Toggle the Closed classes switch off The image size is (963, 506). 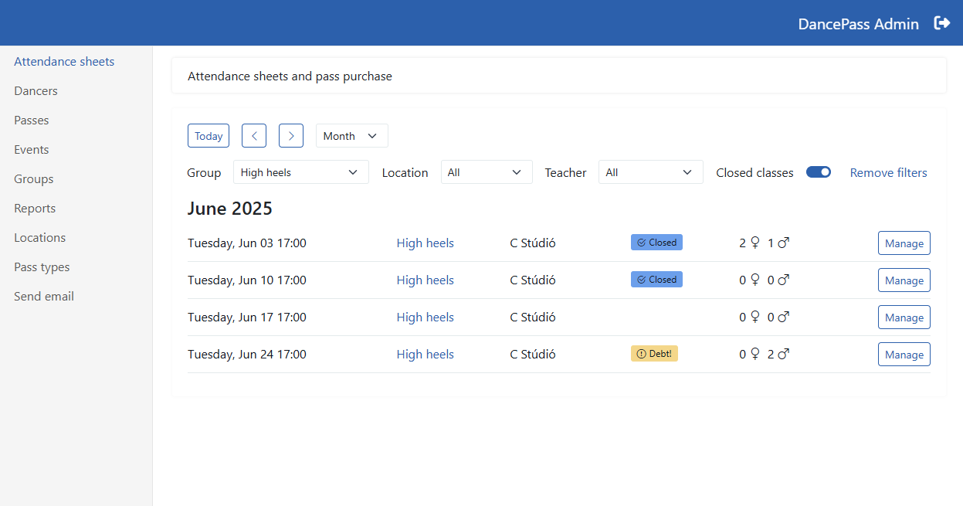(819, 171)
